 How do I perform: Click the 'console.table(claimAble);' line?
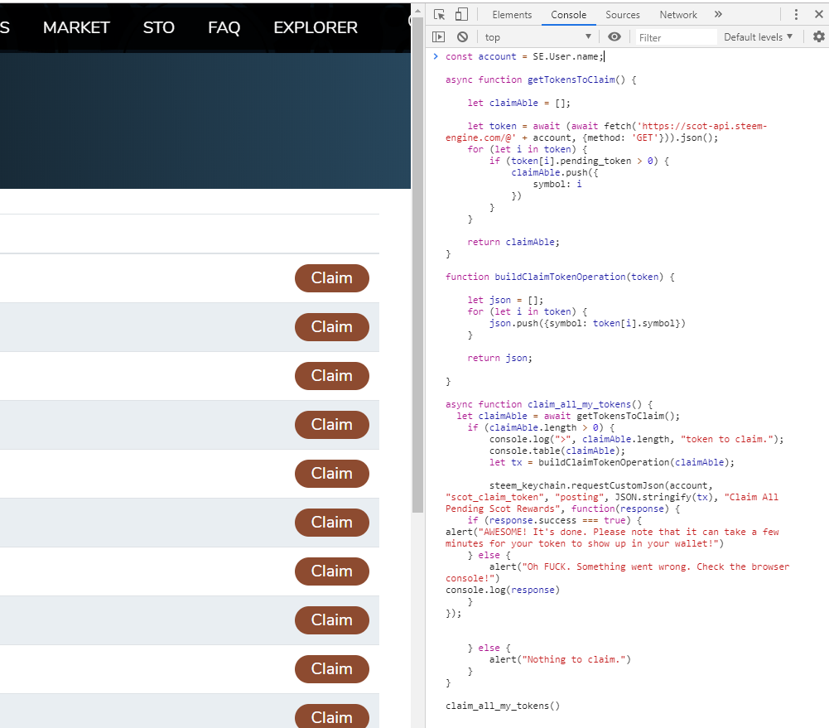coord(557,451)
